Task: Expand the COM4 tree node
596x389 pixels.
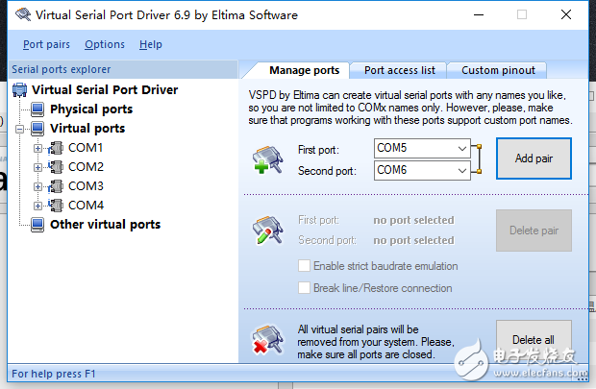Action: (x=37, y=206)
